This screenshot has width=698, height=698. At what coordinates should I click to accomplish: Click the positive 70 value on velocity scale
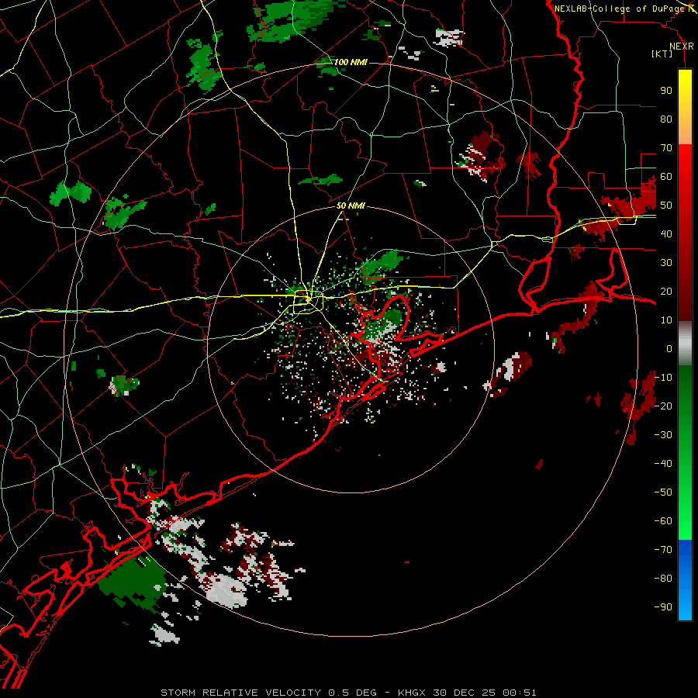[666, 148]
